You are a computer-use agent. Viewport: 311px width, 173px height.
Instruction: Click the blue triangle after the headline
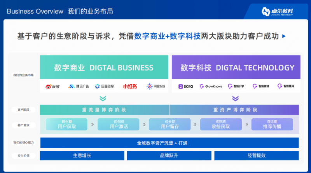pos(284,36)
